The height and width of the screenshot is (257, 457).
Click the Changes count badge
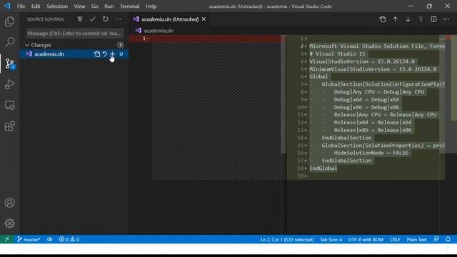click(120, 45)
